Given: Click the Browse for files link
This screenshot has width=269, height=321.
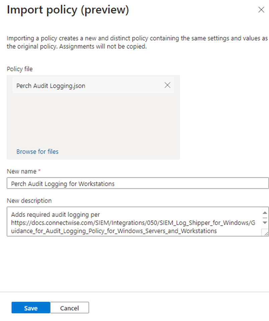Looking at the screenshot, I should pyautogui.click(x=37, y=152).
